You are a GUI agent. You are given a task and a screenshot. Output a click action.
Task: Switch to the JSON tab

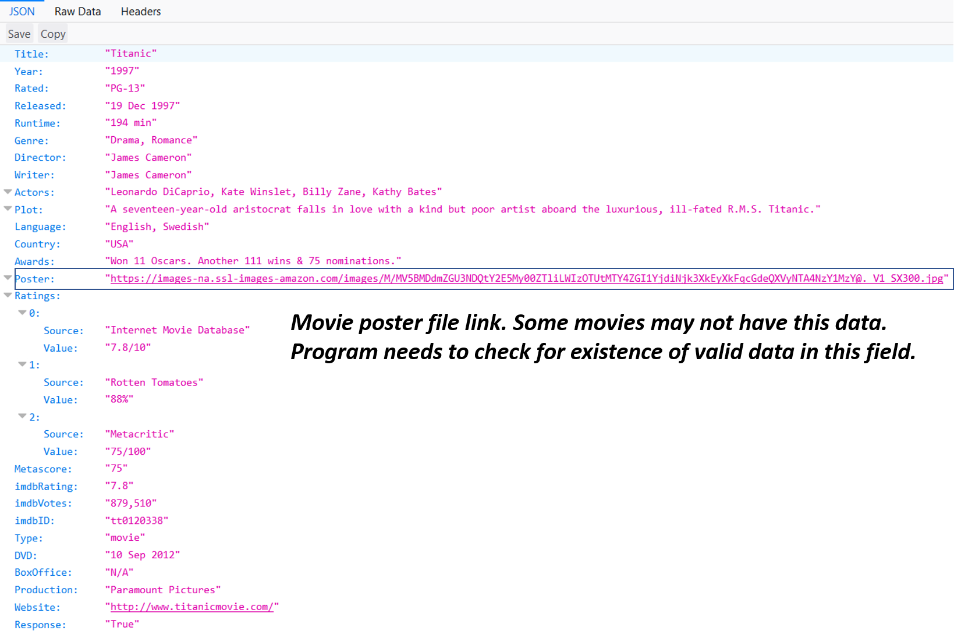pyautogui.click(x=22, y=11)
